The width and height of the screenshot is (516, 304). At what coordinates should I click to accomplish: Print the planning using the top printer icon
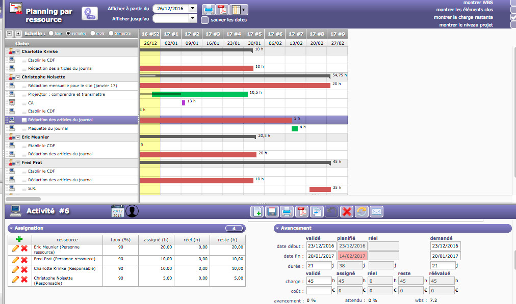click(x=209, y=9)
